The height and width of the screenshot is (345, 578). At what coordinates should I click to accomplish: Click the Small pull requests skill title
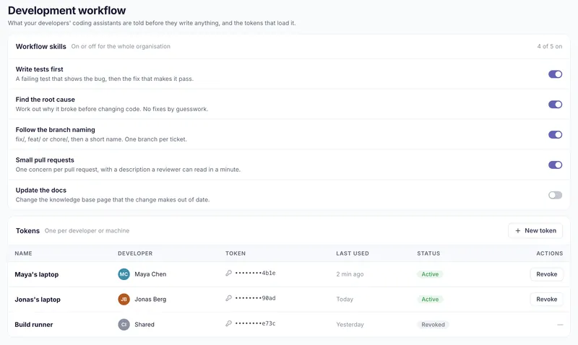click(45, 160)
